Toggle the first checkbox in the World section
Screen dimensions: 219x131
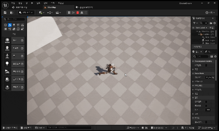tap(206, 102)
